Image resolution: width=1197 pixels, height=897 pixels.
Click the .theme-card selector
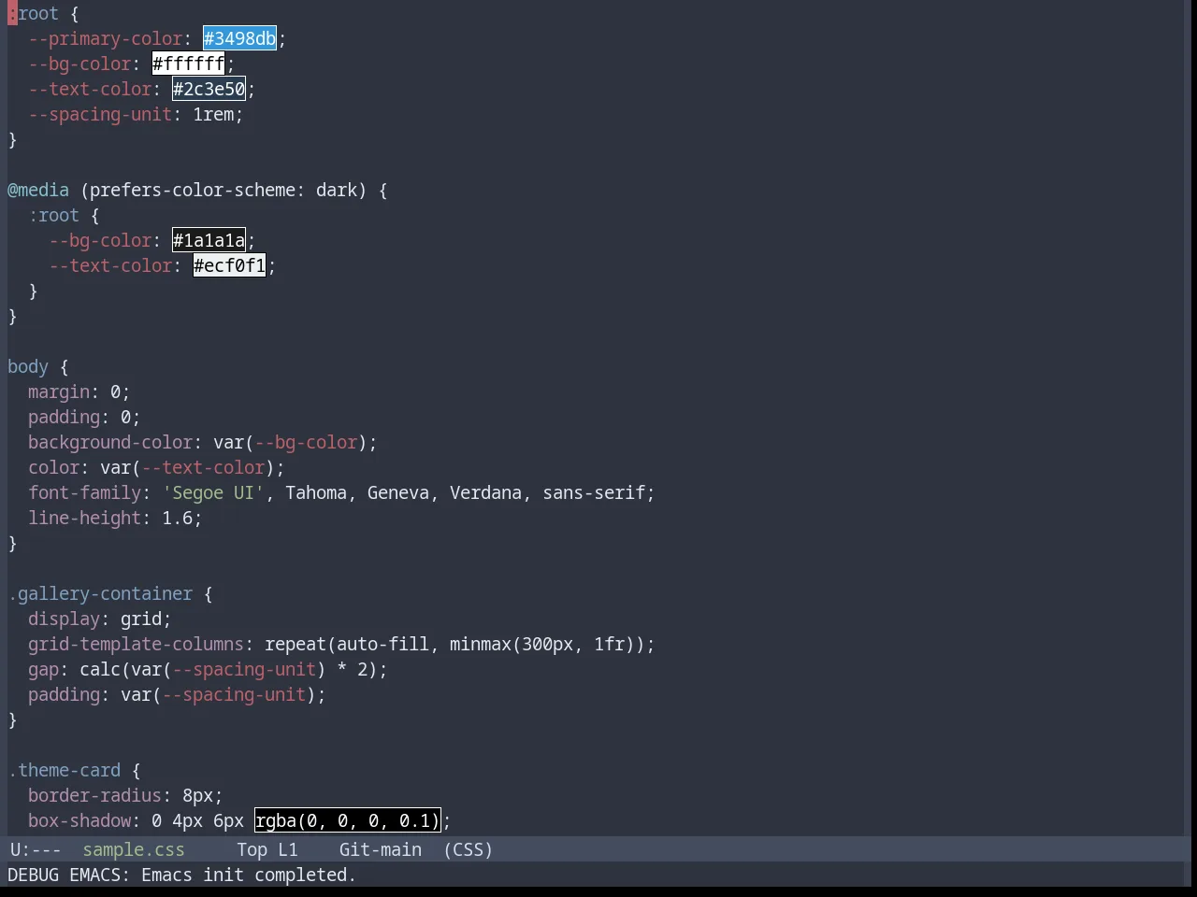[x=65, y=770]
